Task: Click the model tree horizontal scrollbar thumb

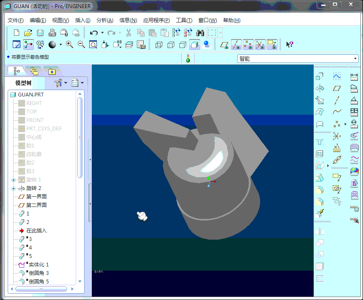Action: (41, 289)
